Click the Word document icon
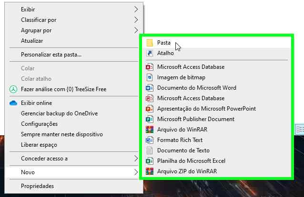304x197 pixels. [x=150, y=88]
